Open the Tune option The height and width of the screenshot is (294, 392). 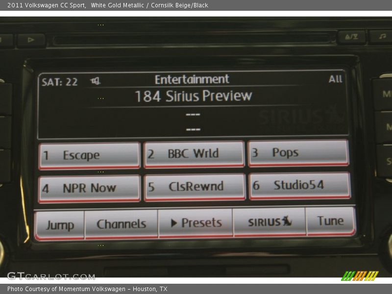pos(330,221)
